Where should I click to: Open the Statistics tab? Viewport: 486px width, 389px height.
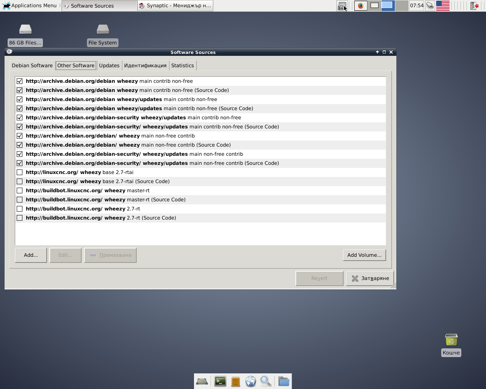[x=183, y=65]
